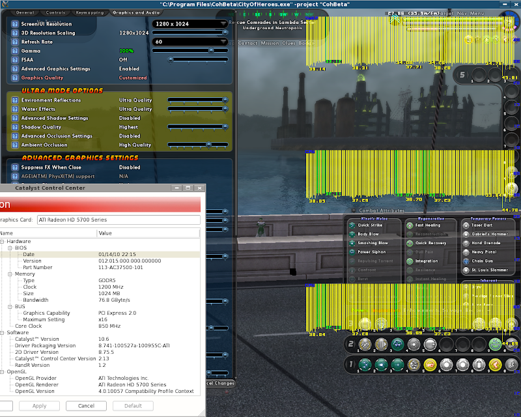Click the Contact tab in the mission window

click(x=248, y=43)
